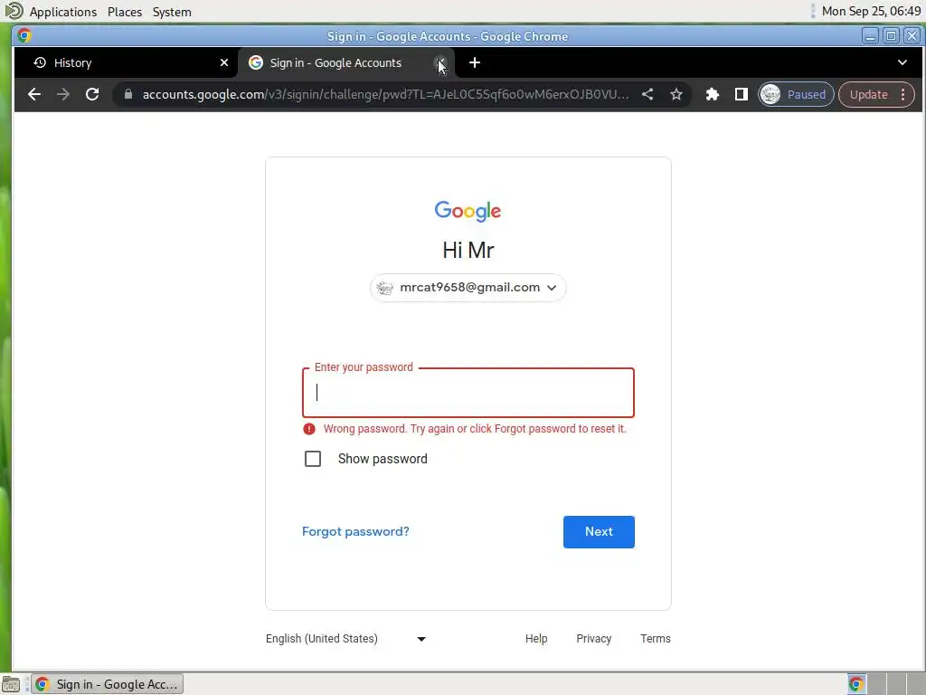Screen dimensions: 926x695
Task: Go back to the previous page
Action: 34,94
